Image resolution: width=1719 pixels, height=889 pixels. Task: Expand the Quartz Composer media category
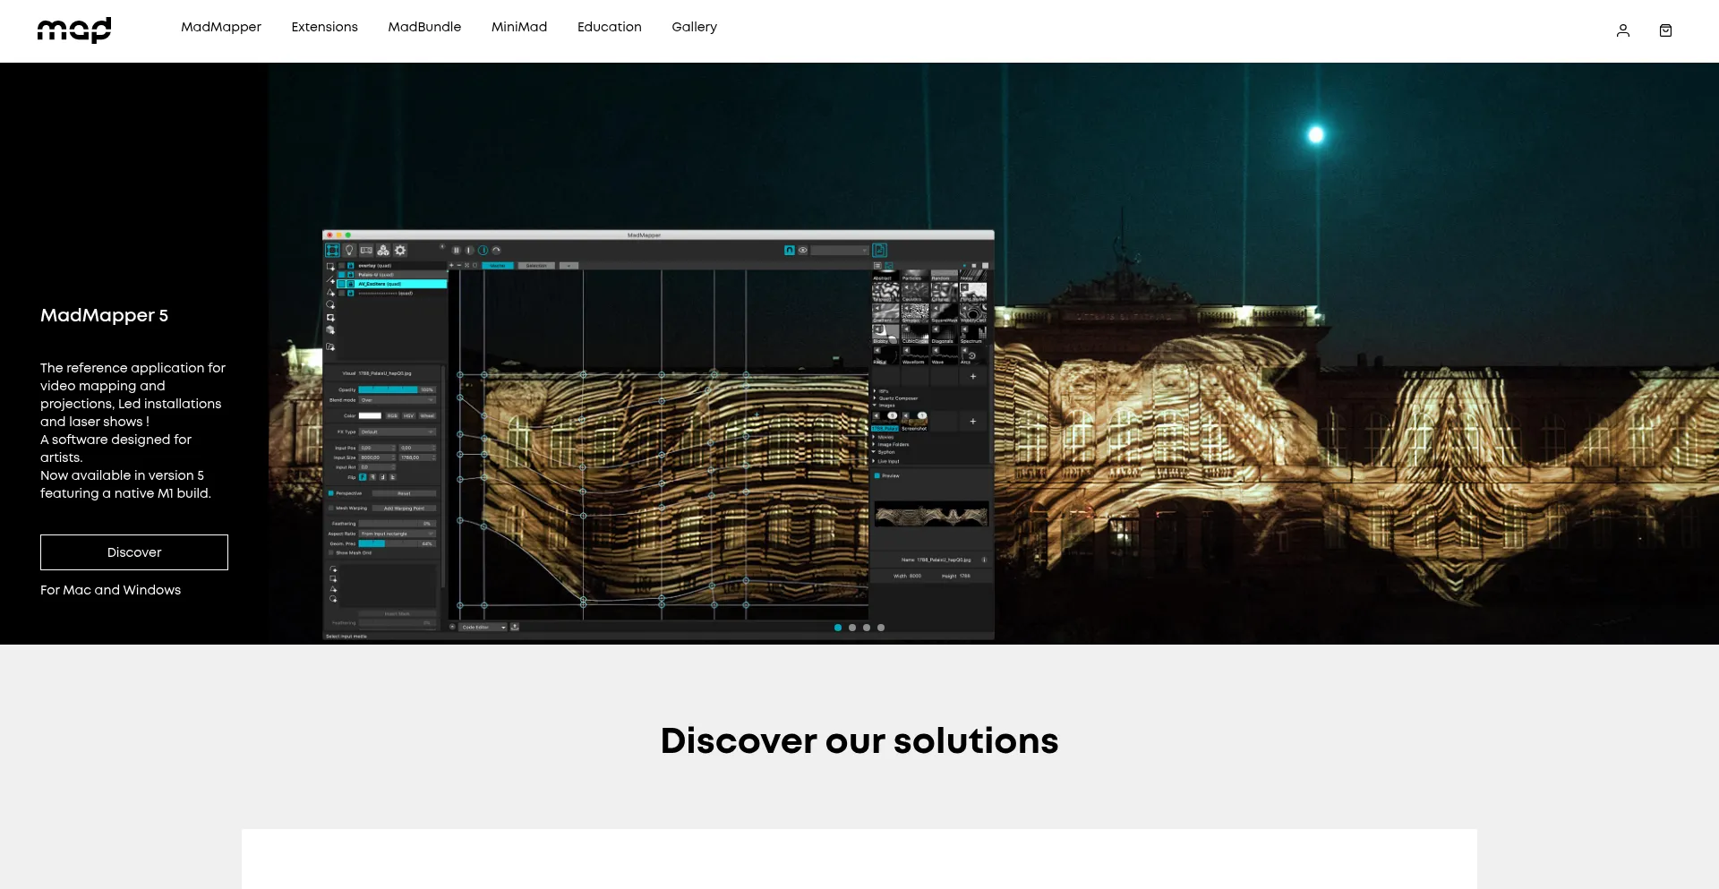tap(876, 398)
